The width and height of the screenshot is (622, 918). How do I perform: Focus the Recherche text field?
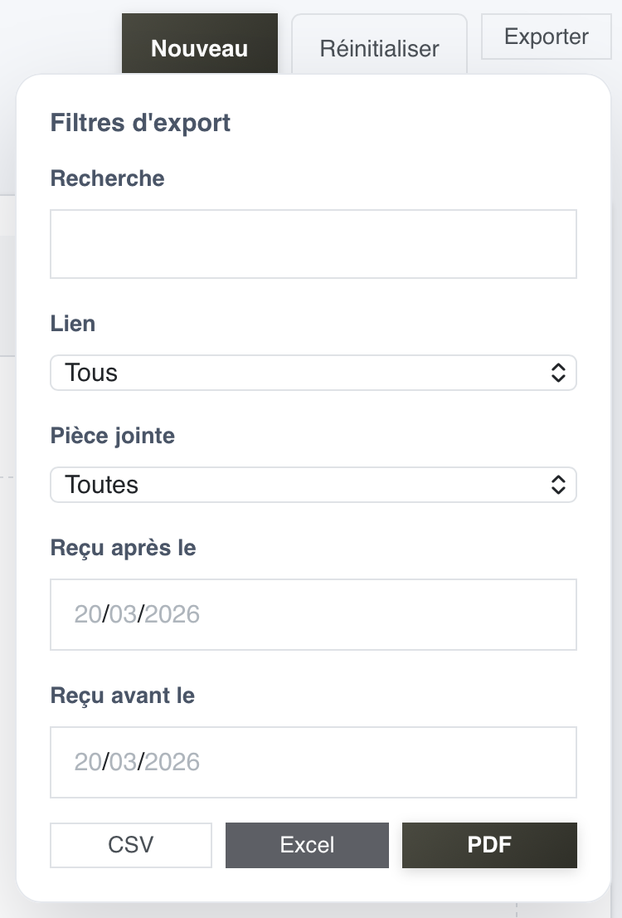point(313,244)
